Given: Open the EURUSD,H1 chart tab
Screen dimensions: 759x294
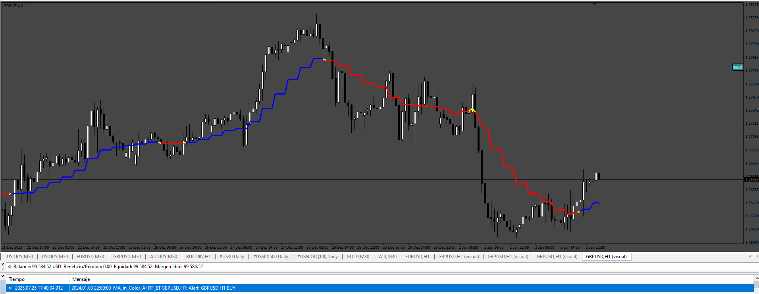Looking at the screenshot, I should pos(417,257).
